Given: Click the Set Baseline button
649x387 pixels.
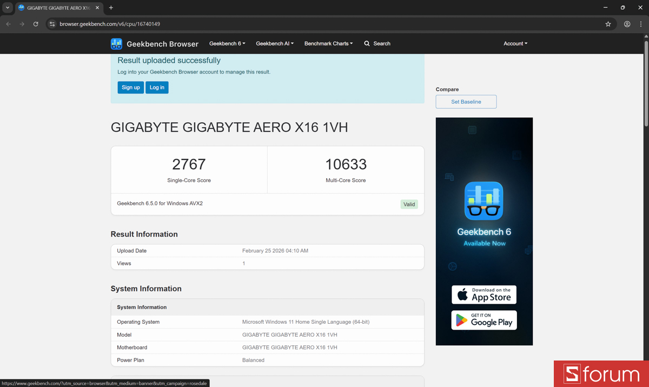Looking at the screenshot, I should (x=466, y=102).
